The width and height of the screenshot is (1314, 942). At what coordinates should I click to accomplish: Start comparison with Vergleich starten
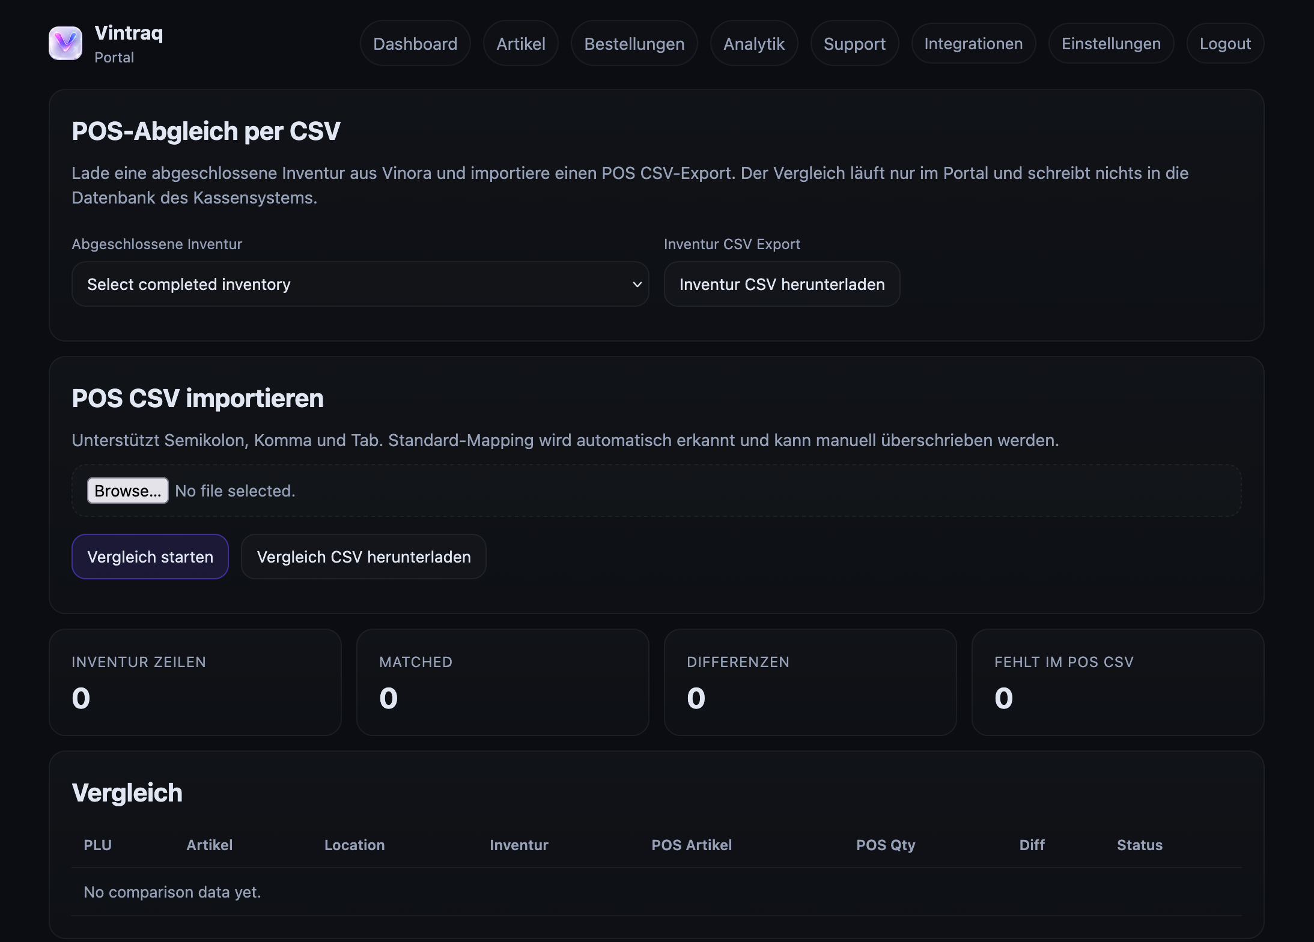[x=150, y=557]
